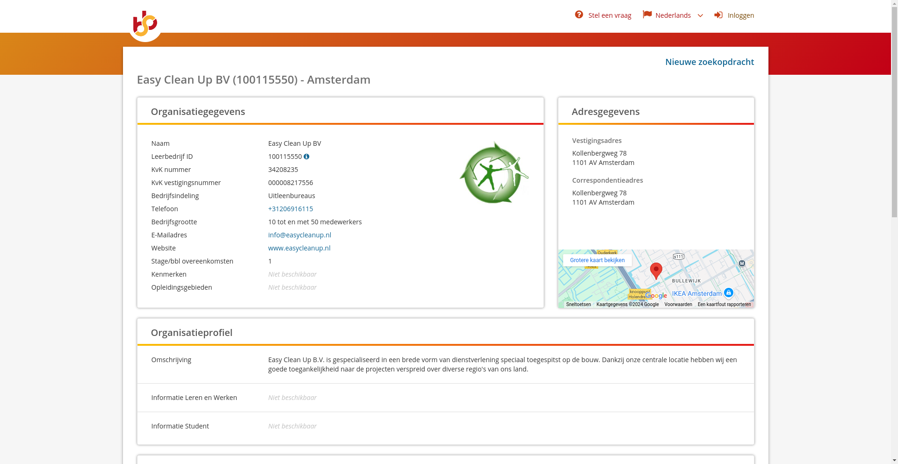Image resolution: width=898 pixels, height=464 pixels.
Task: Click the Informatie Leren en Werken label
Action: pos(194,398)
